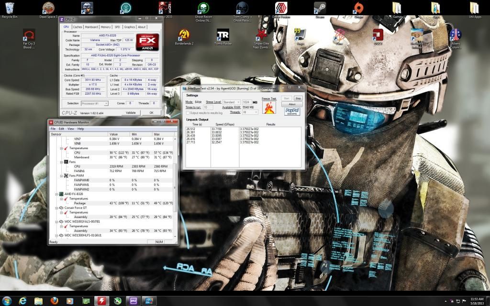Collapse the WDC WD1001FALS tree node
490x306 pixels.
(56, 221)
